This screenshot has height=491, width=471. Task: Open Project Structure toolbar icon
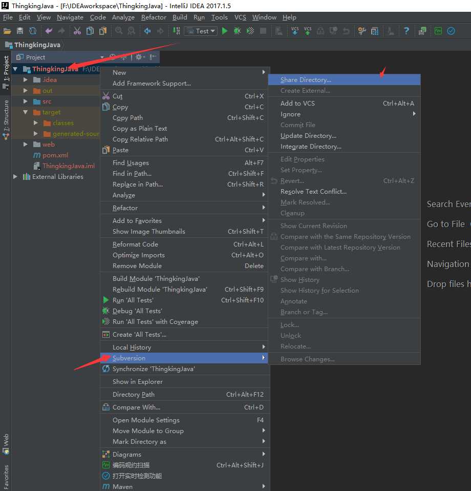coord(375,31)
